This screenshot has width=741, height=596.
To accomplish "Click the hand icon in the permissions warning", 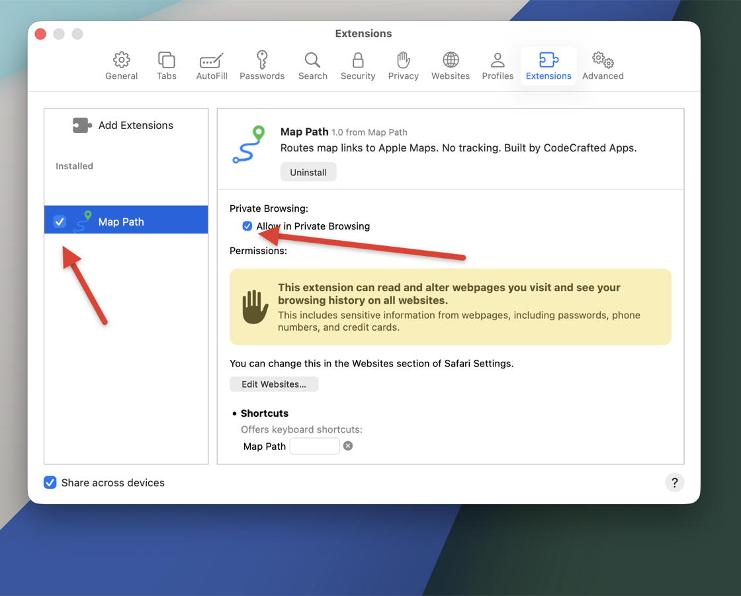I will pos(255,307).
